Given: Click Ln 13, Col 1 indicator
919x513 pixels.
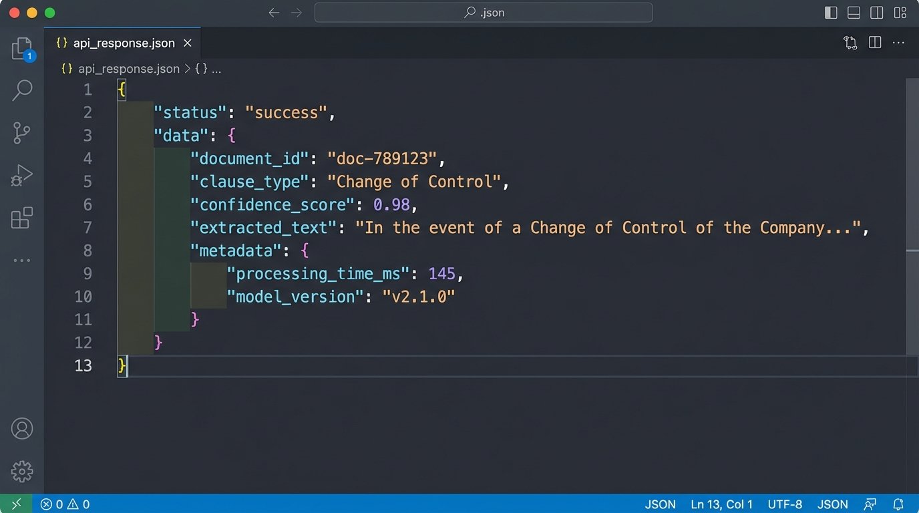Looking at the screenshot, I should click(721, 504).
